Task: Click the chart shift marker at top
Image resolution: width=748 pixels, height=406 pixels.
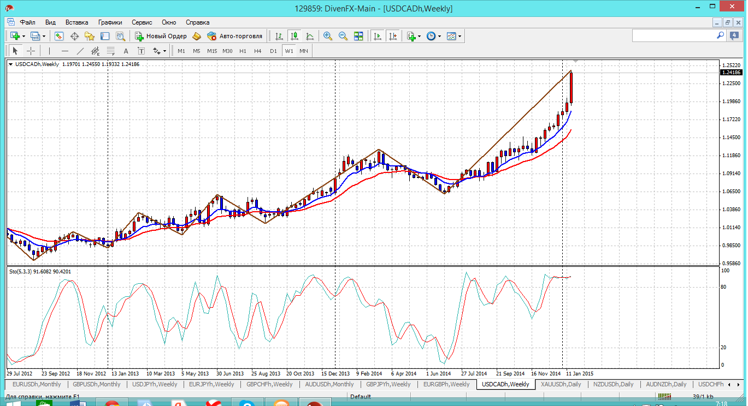Action: pos(575,62)
